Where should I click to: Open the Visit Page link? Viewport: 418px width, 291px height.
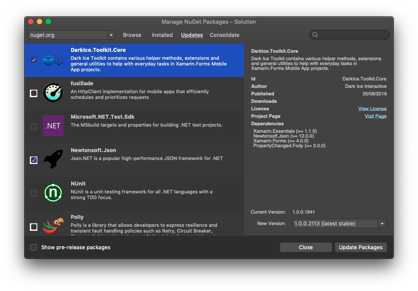coord(375,116)
